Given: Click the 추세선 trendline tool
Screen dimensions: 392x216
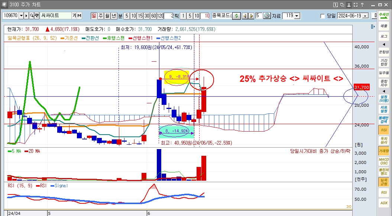Looking at the screenshot, I should click(x=384, y=15).
